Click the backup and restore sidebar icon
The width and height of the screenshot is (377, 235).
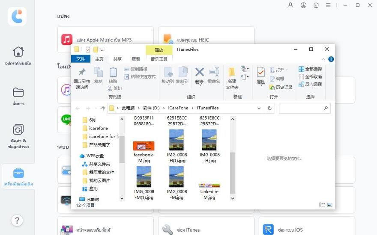(x=18, y=129)
